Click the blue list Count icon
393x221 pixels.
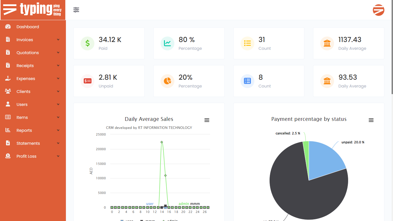[247, 81]
